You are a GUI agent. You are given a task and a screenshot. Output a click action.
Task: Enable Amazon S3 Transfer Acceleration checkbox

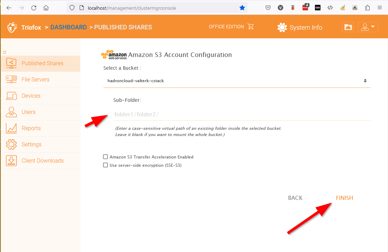pos(105,157)
